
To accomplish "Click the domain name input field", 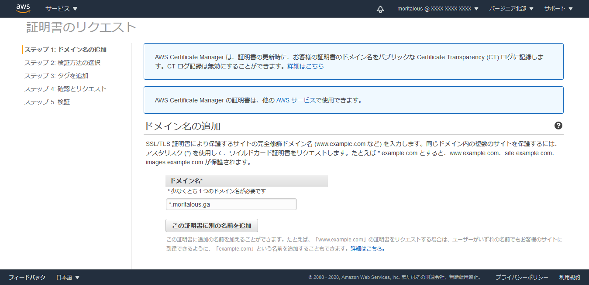I will click(x=231, y=204).
